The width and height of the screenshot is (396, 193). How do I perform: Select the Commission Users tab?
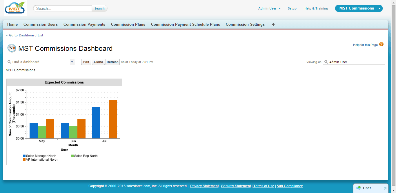[41, 25]
